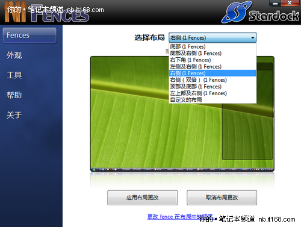Screen dimensions: 301x227
Task: Open the 工具 section
Action: pyautogui.click(x=14, y=75)
